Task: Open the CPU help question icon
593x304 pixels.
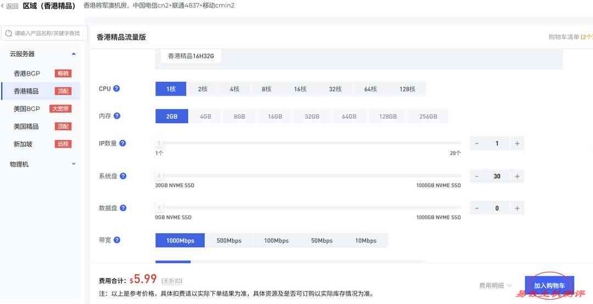Action: click(x=116, y=89)
